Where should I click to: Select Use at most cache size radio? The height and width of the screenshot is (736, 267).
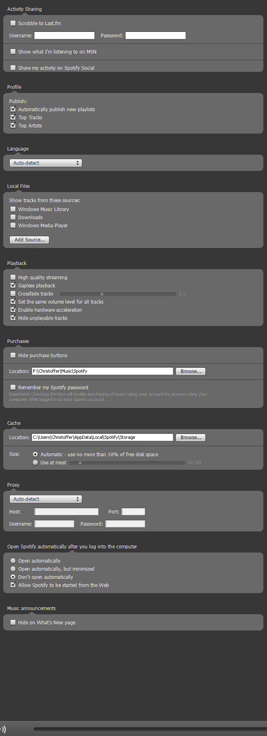35,462
